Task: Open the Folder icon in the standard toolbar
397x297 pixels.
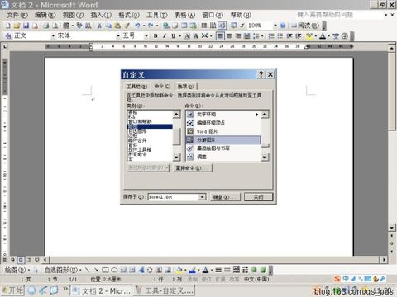Action: pyautogui.click(x=17, y=26)
